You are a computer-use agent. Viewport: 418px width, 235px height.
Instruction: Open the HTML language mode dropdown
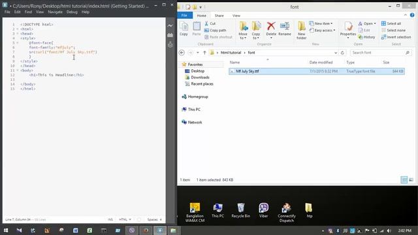125,219
